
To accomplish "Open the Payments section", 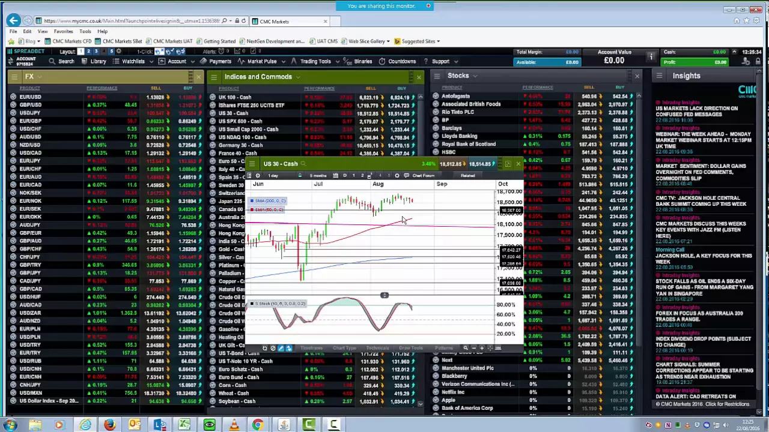I will [216, 61].
